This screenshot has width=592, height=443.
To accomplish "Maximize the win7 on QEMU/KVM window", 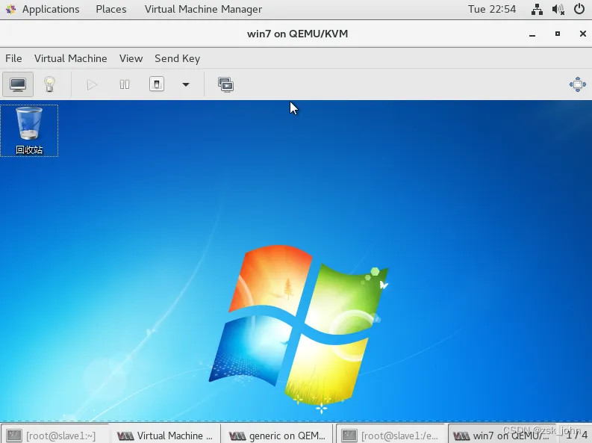I will tap(558, 34).
